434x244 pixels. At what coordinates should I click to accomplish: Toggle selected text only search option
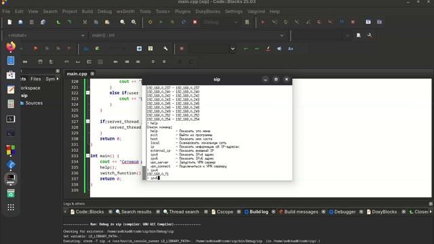point(279,48)
